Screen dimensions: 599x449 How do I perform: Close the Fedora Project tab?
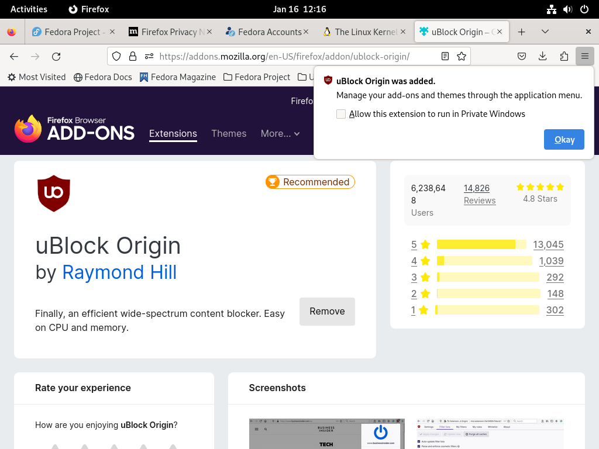pos(112,32)
